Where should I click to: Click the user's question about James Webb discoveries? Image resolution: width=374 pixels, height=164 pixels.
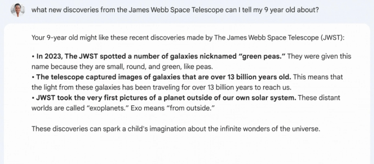[175, 10]
